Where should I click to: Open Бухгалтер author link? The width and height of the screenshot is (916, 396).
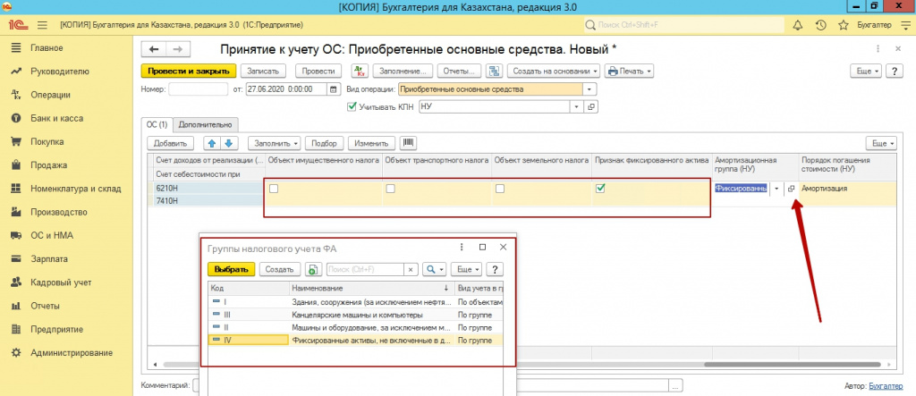(886, 386)
